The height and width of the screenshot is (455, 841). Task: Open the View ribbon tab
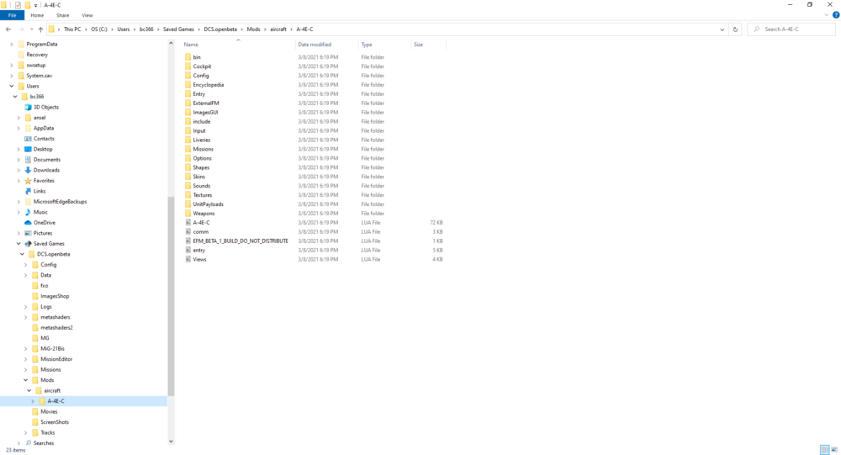87,15
